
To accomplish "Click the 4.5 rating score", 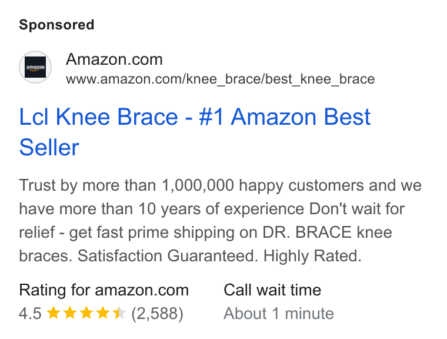I will click(30, 313).
